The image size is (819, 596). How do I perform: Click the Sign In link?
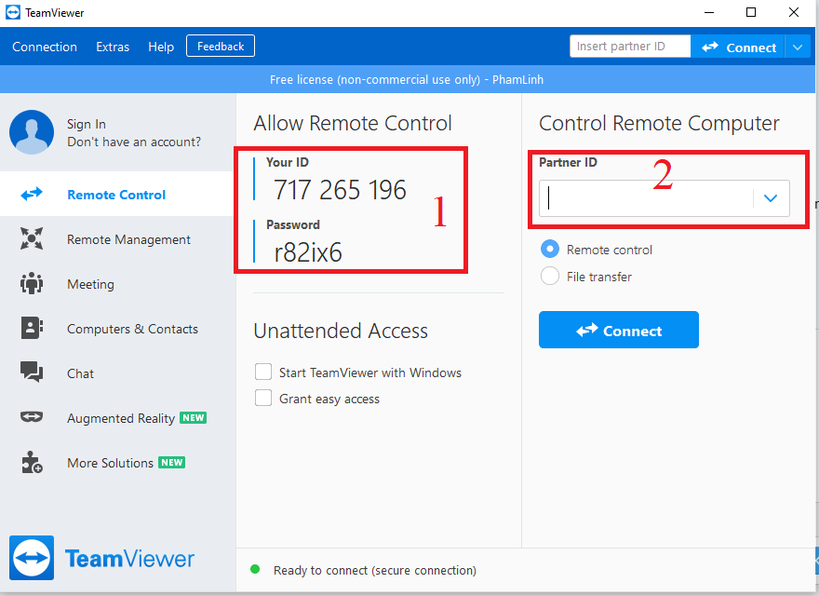pyautogui.click(x=87, y=124)
